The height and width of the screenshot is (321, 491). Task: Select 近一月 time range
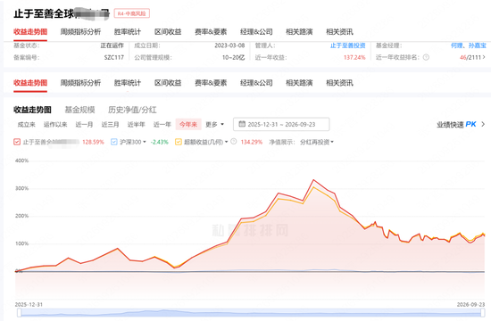(x=84, y=125)
